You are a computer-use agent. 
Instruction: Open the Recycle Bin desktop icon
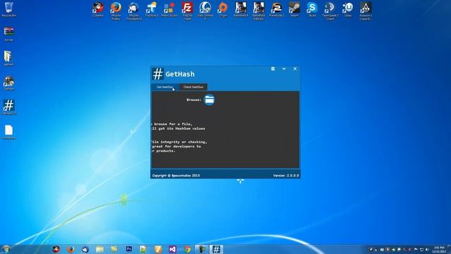(x=8, y=9)
